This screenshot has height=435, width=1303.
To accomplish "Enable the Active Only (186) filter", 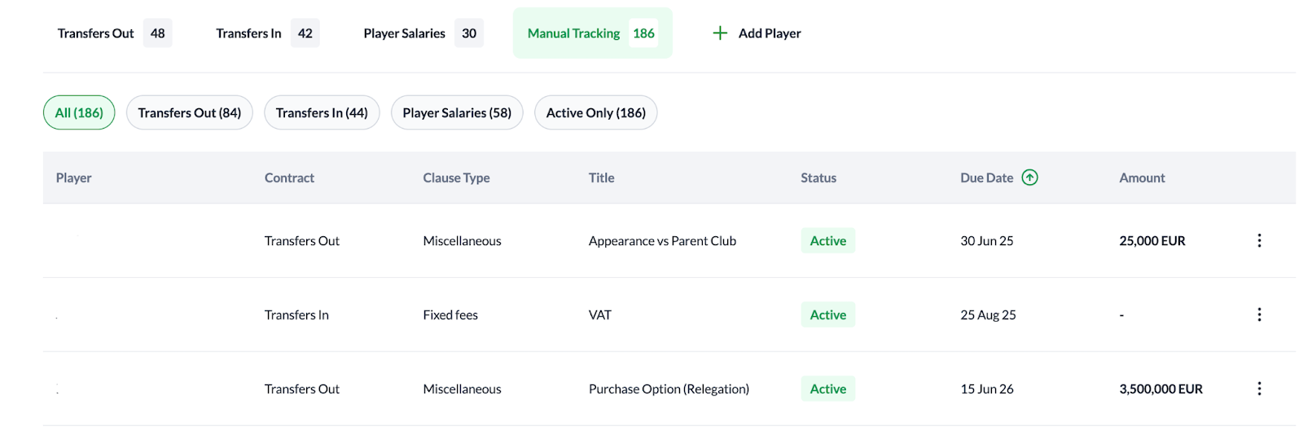I will (x=595, y=113).
